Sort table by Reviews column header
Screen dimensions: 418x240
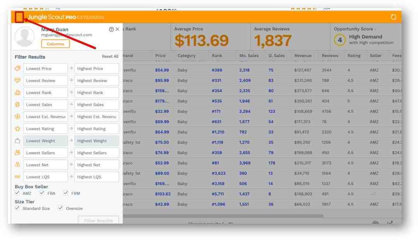tap(330, 56)
